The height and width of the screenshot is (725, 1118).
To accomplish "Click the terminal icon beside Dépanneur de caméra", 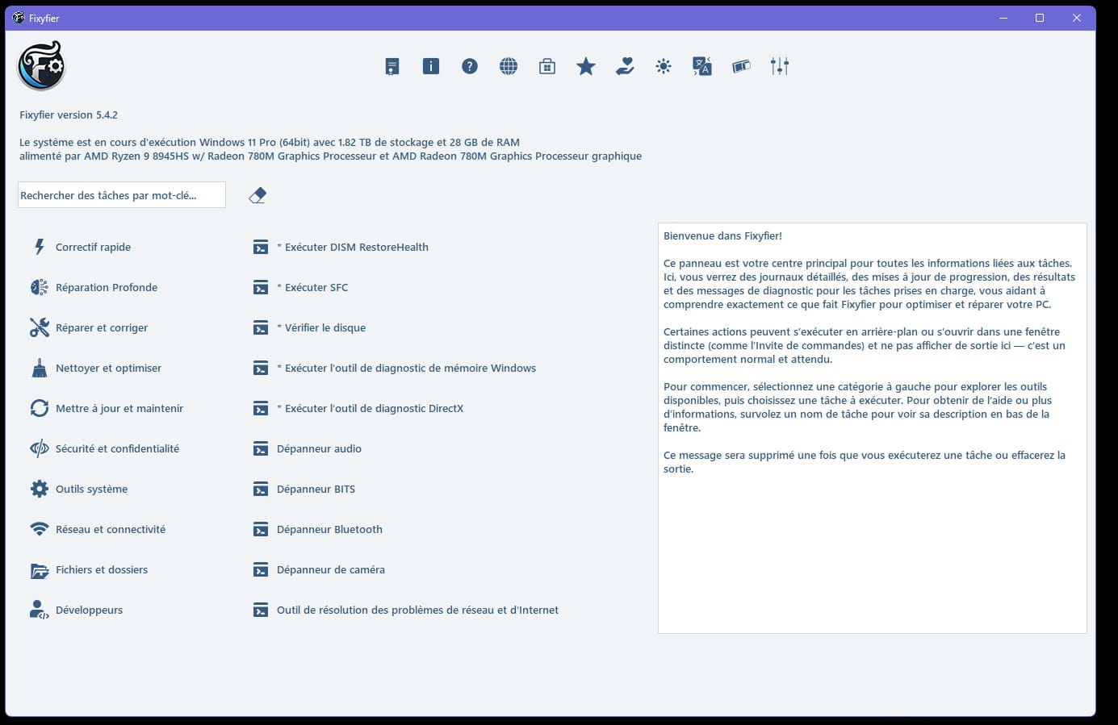I will (x=261, y=570).
